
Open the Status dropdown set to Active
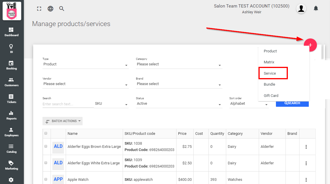tap(179, 104)
